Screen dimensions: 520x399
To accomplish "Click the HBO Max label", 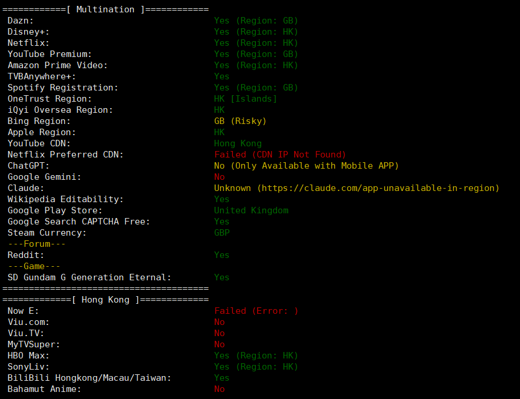I will 29,356.
